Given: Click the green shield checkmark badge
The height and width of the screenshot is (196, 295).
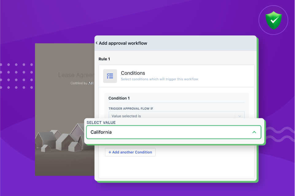Looking at the screenshot, I should tap(274, 20).
